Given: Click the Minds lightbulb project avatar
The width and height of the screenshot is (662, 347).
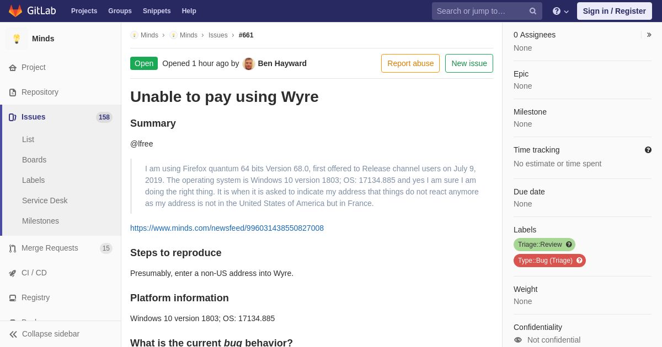Looking at the screenshot, I should pyautogui.click(x=17, y=39).
